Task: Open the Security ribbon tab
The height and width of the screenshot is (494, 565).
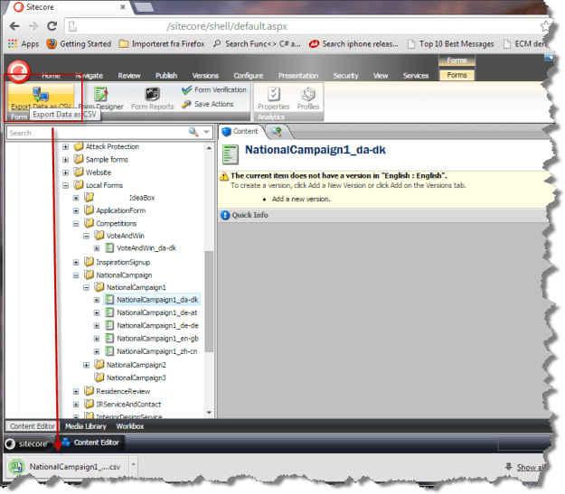Action: pos(345,76)
